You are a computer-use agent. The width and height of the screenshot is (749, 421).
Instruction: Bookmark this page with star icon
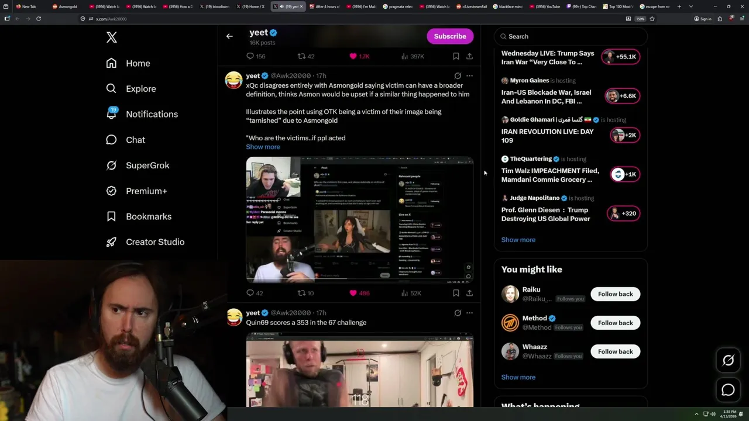tap(652, 19)
